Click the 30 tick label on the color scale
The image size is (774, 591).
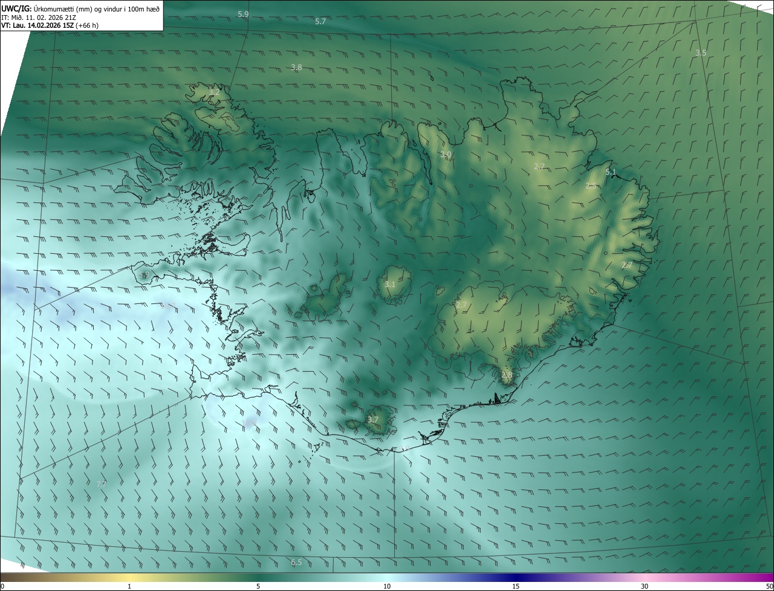(645, 586)
